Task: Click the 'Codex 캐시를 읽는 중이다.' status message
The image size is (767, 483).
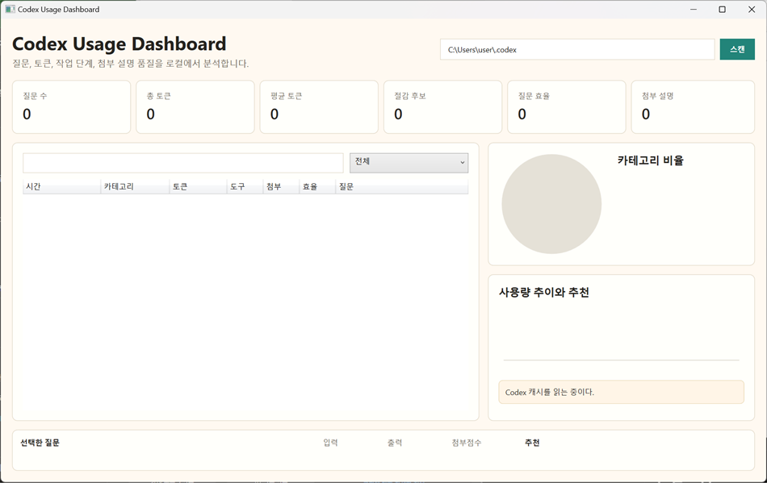Action: [x=621, y=392]
